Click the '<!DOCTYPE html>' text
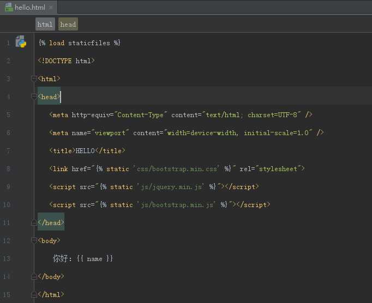 pyautogui.click(x=67, y=61)
